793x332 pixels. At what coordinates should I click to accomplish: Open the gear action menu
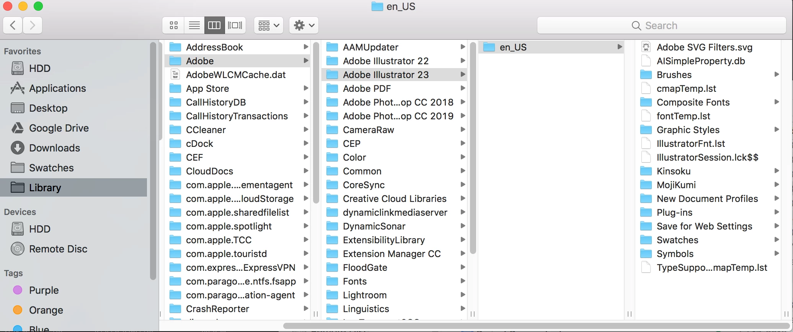304,26
